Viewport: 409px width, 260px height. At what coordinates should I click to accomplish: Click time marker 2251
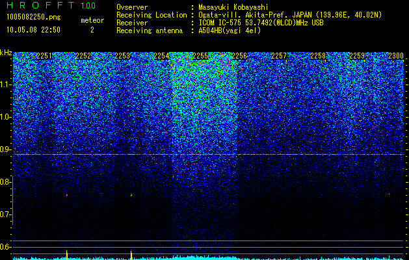pyautogui.click(x=44, y=56)
